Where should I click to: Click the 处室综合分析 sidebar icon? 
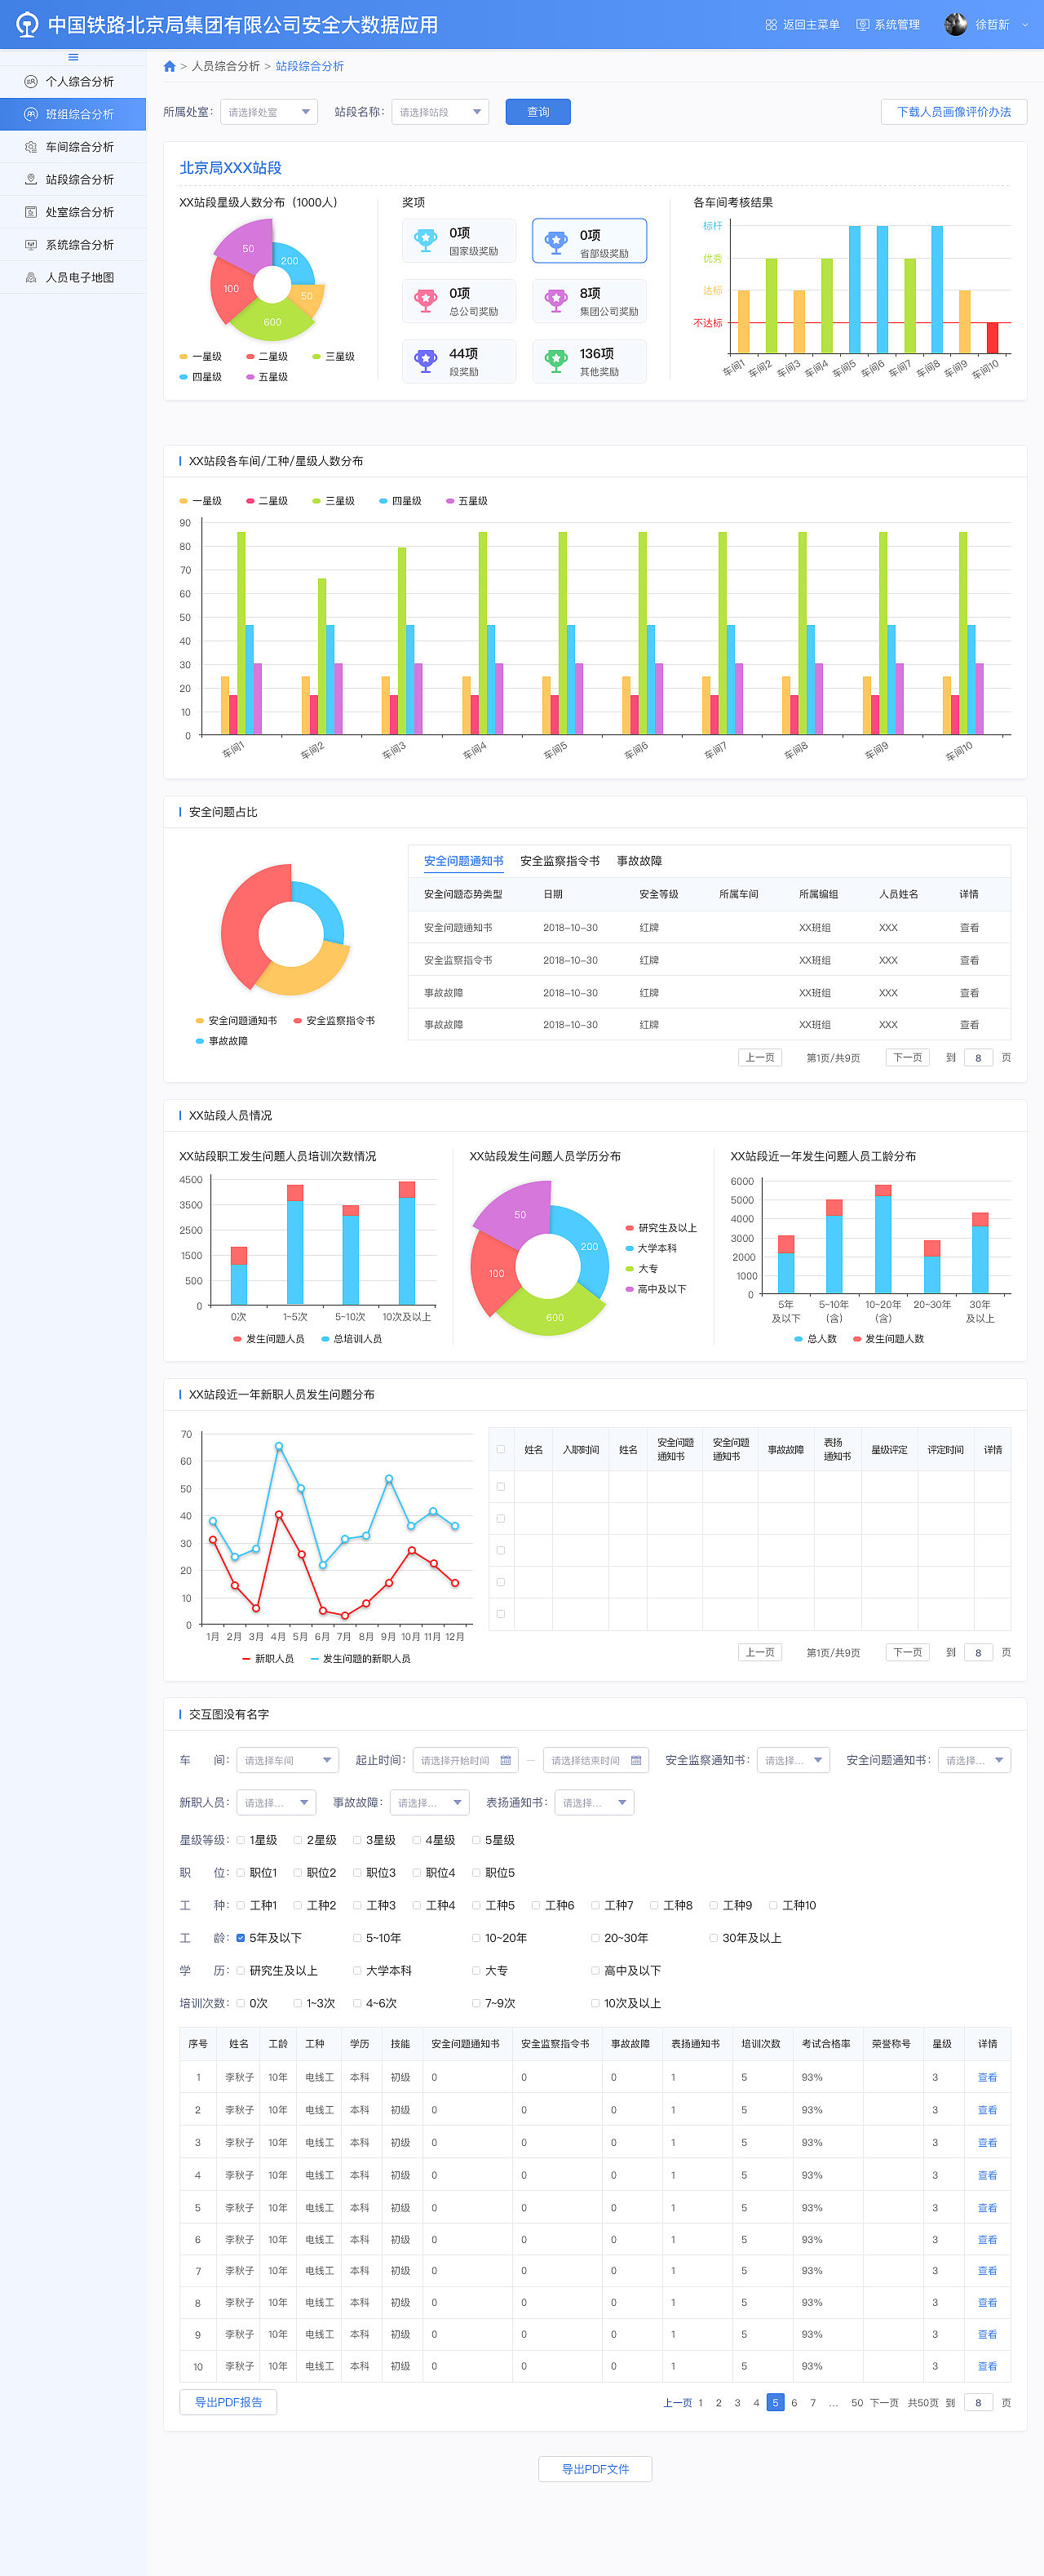coord(31,212)
